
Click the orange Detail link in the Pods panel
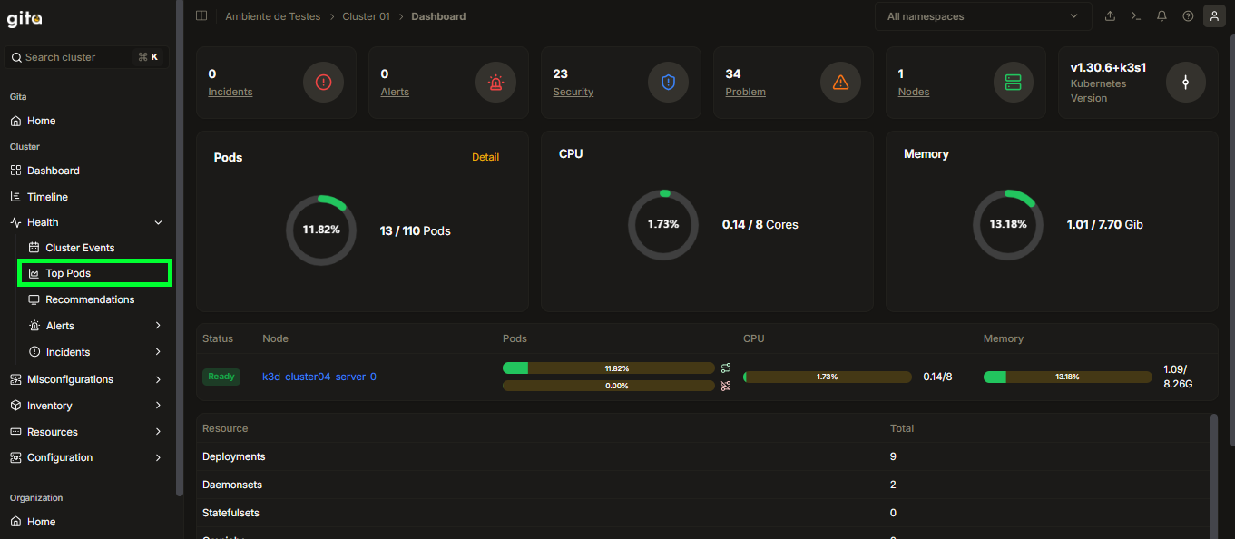click(485, 157)
